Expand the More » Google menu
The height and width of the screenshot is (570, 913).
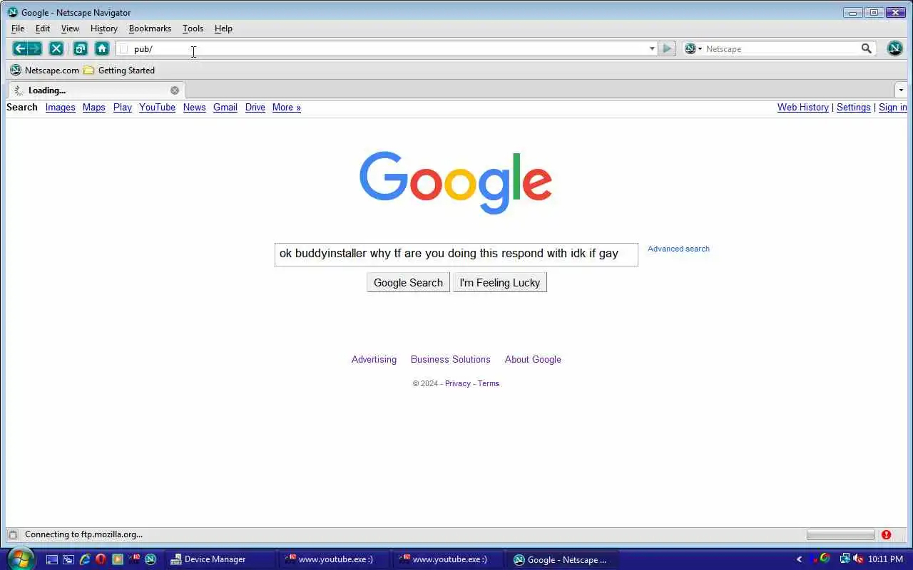click(x=287, y=107)
